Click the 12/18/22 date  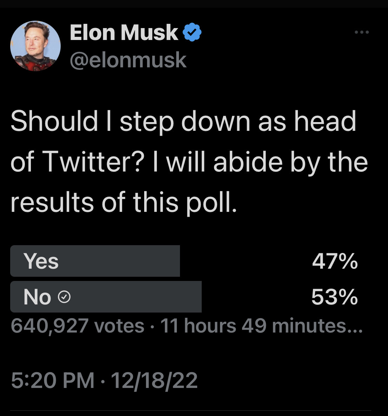pos(154,381)
